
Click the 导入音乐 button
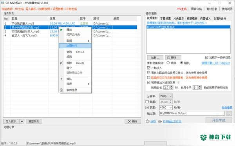(x=11, y=121)
